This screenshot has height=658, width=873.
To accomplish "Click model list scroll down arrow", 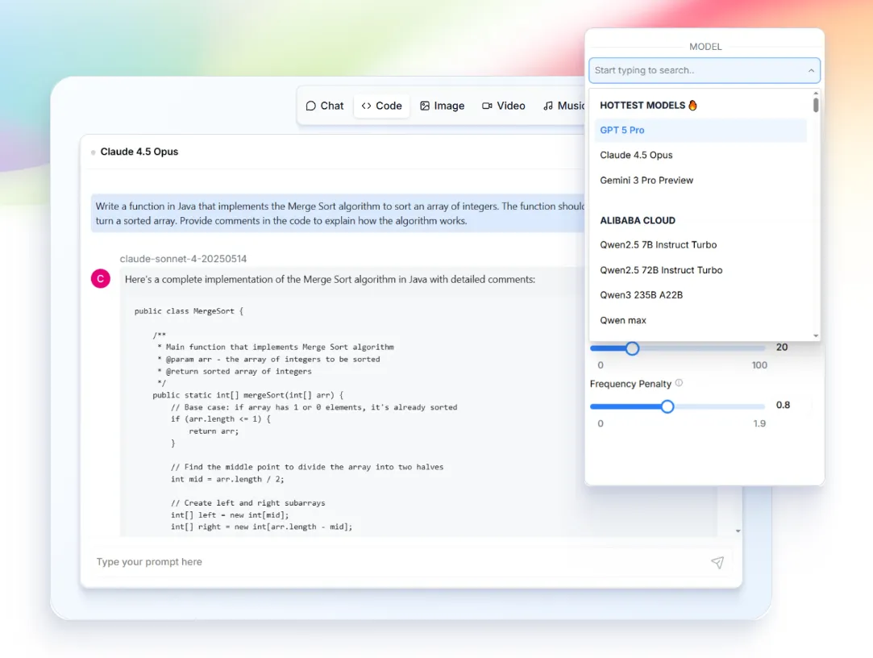I will pyautogui.click(x=816, y=336).
